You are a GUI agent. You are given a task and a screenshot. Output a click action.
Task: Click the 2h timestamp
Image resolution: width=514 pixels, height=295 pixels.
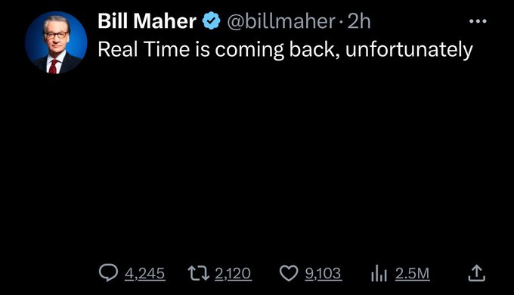[x=358, y=21]
